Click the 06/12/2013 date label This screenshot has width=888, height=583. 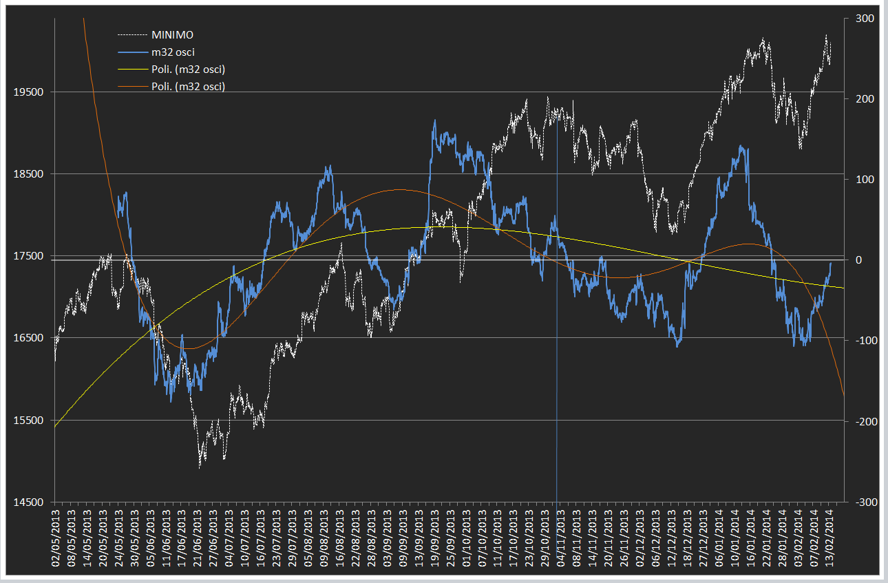(655, 538)
